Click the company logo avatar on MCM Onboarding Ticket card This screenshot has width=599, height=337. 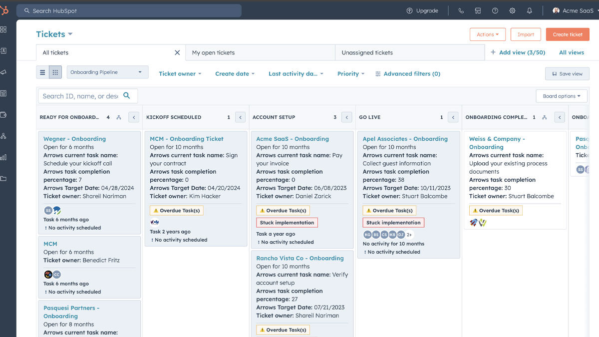click(154, 223)
